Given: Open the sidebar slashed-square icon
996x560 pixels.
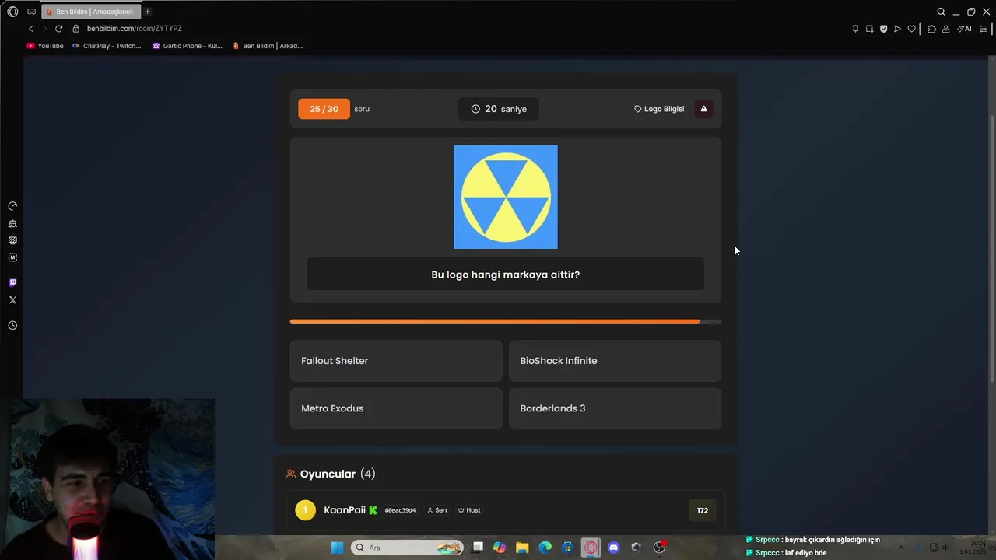Looking at the screenshot, I should pos(12,240).
